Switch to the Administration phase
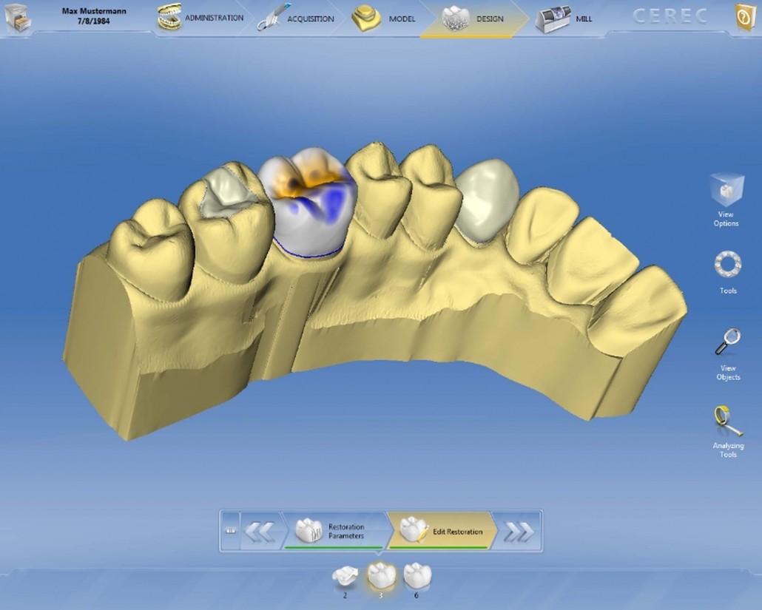Screen dimensions: 762x610 point(201,18)
